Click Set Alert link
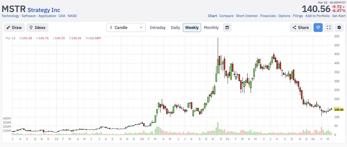This screenshot has height=147, width=347. click(339, 16)
